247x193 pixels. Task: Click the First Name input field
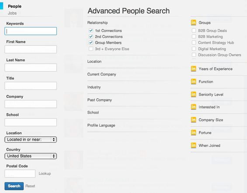[x=31, y=49]
